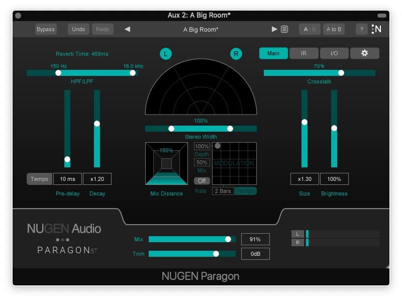Click the 2 Bars rate field

click(x=223, y=191)
